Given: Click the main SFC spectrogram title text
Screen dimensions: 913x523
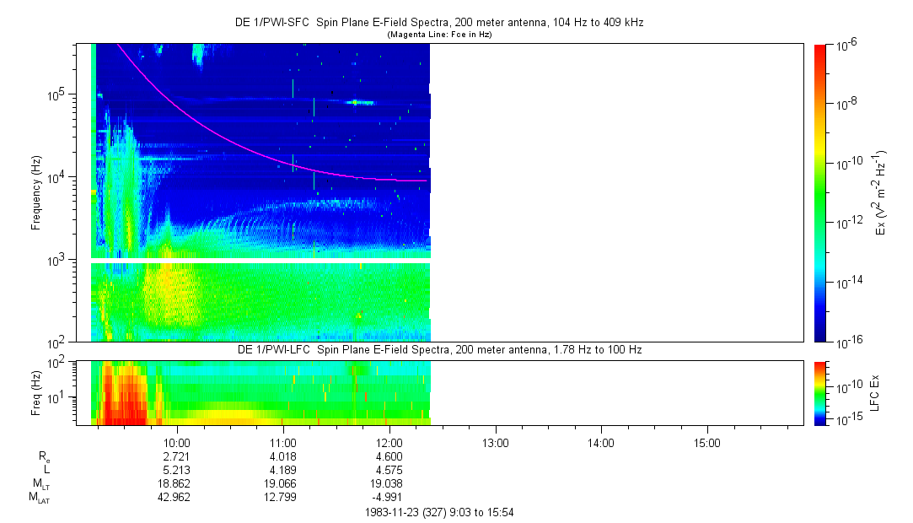Looking at the screenshot, I should (438, 23).
